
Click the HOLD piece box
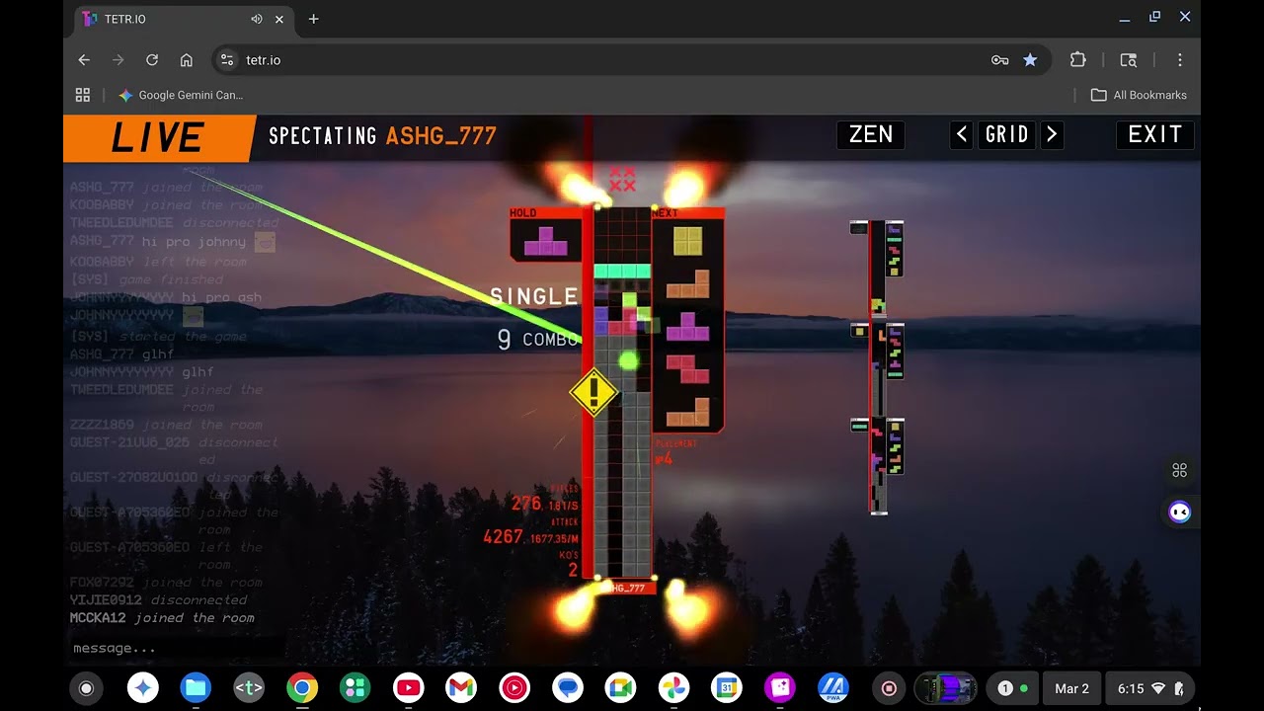click(x=545, y=235)
